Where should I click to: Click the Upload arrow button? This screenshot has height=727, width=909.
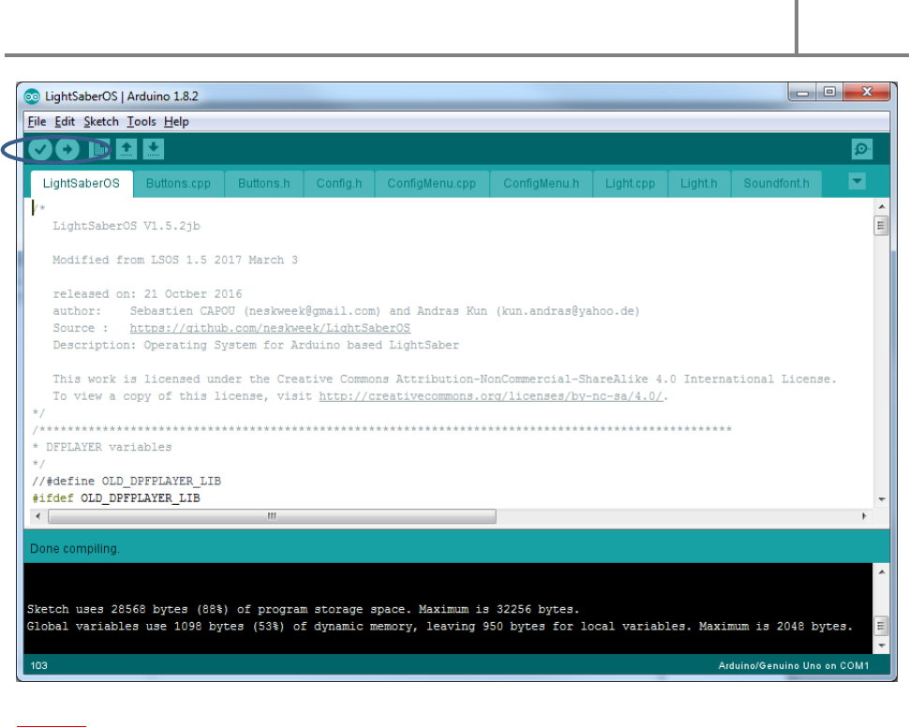click(67, 150)
